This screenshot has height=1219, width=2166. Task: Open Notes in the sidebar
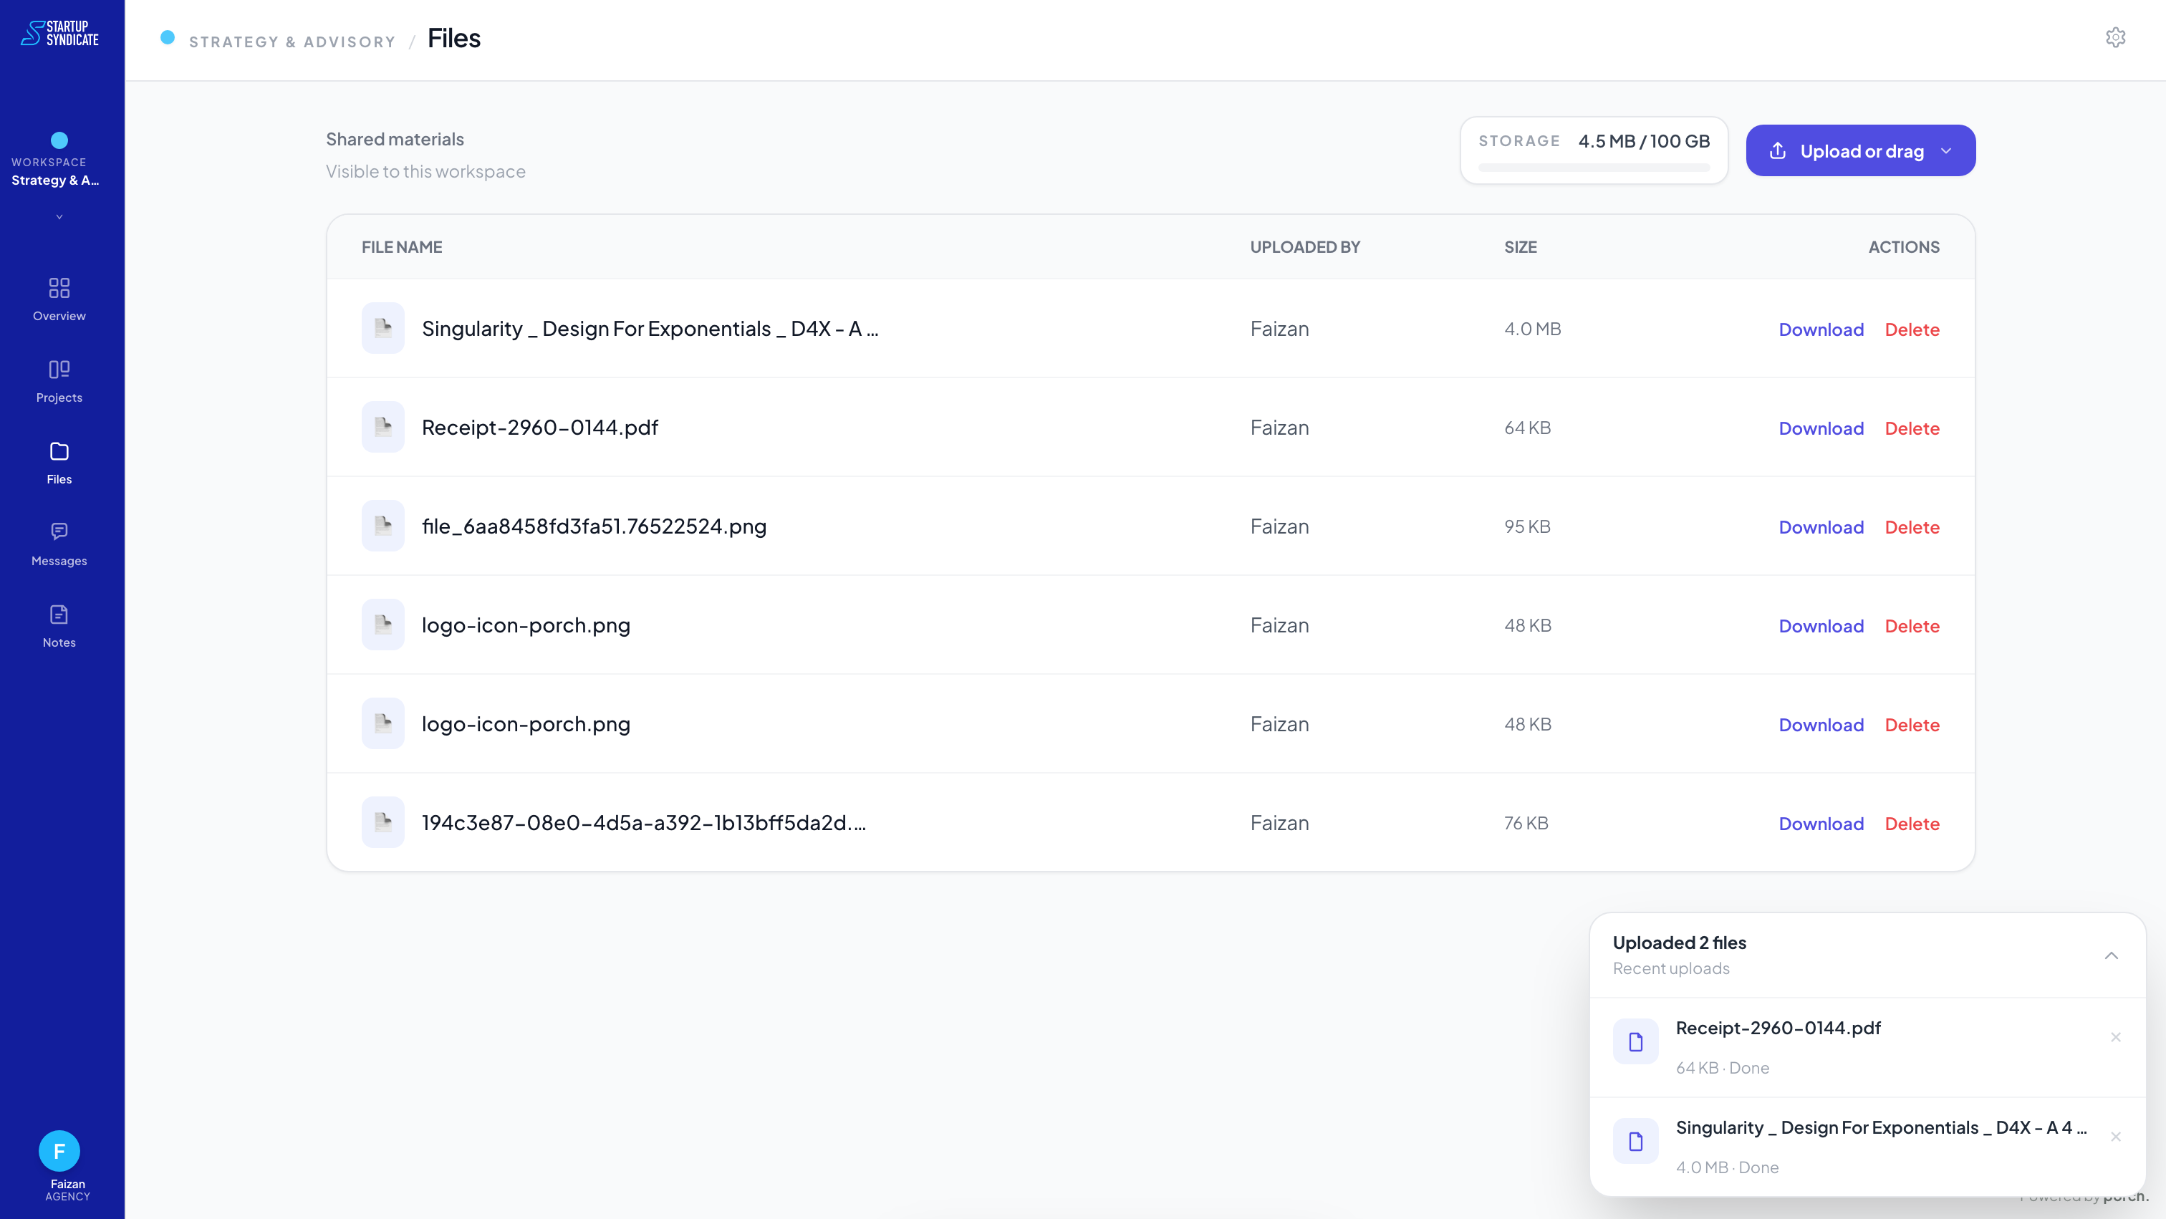point(59,625)
